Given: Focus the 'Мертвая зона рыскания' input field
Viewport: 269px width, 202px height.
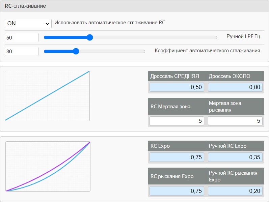Looking at the screenshot, I should (x=235, y=121).
